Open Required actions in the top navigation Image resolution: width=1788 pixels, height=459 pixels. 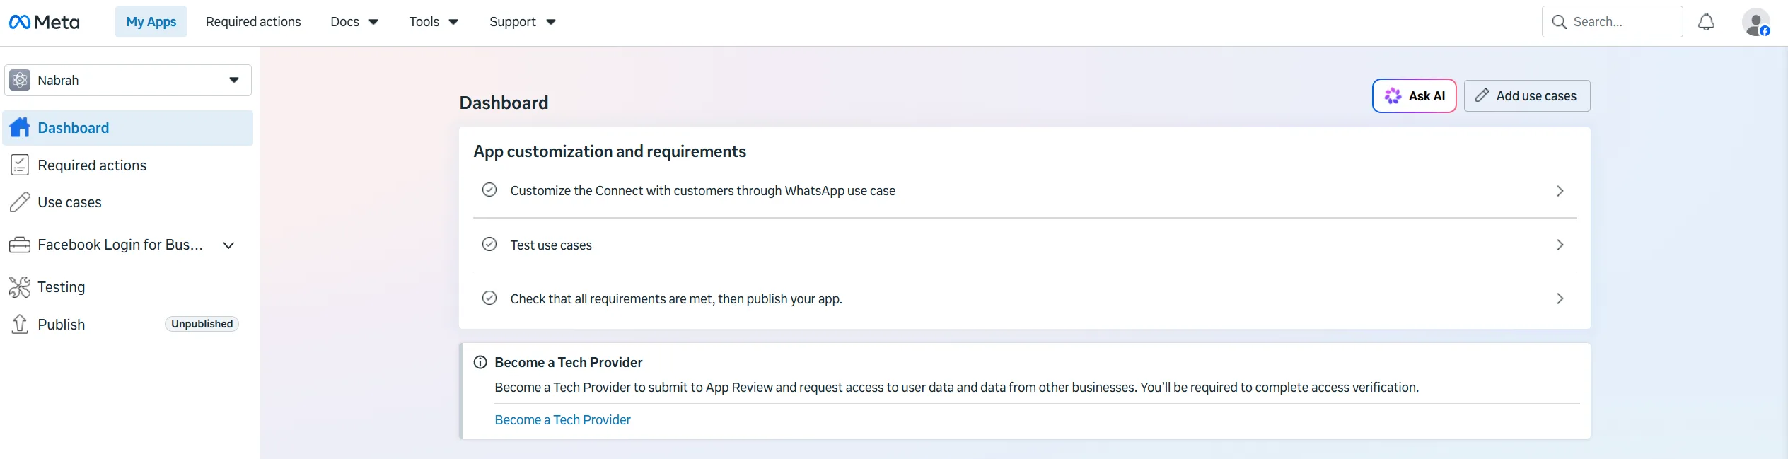(x=253, y=22)
